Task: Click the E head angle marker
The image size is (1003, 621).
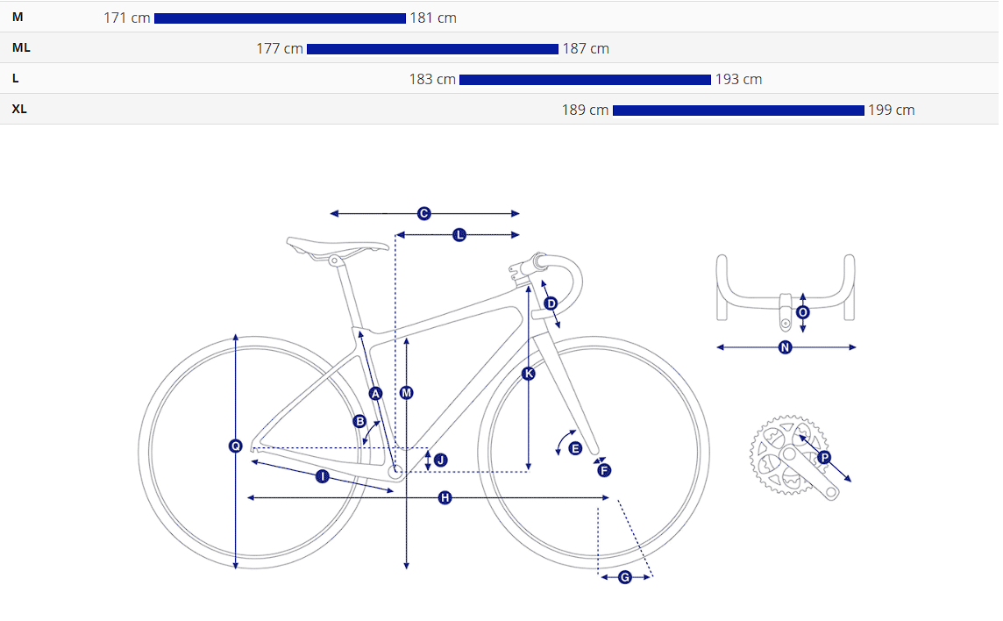Action: tap(575, 448)
